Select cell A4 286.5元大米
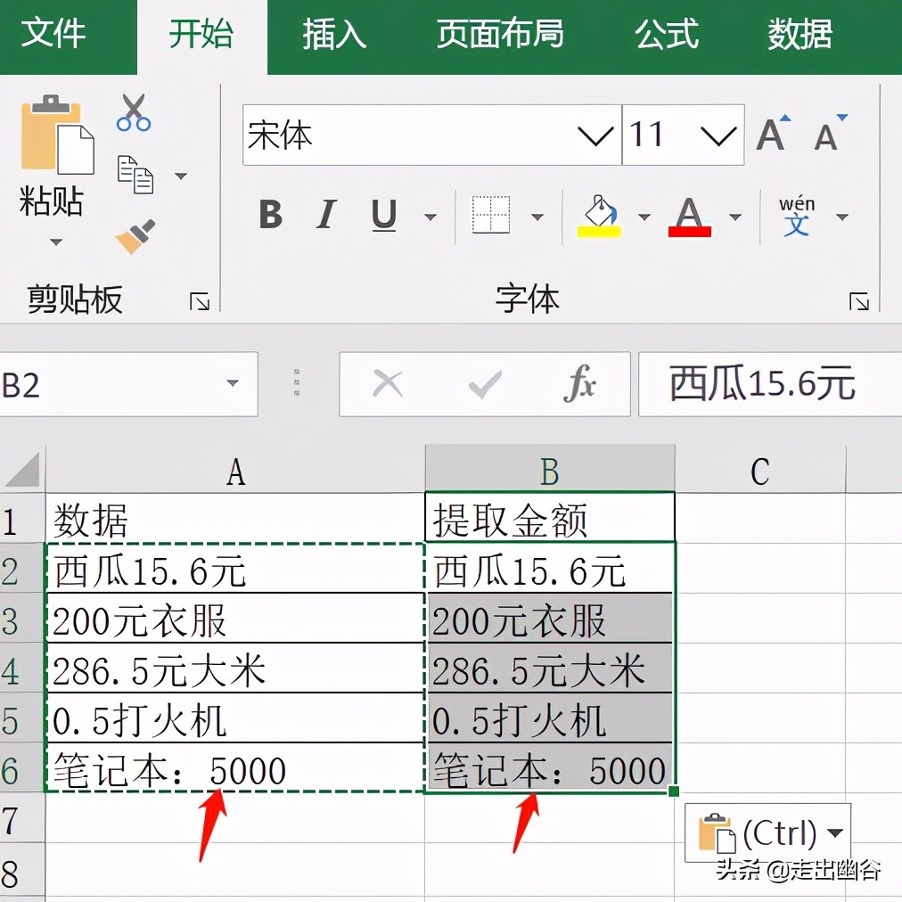Viewport: 902px width, 902px height. coord(234,668)
